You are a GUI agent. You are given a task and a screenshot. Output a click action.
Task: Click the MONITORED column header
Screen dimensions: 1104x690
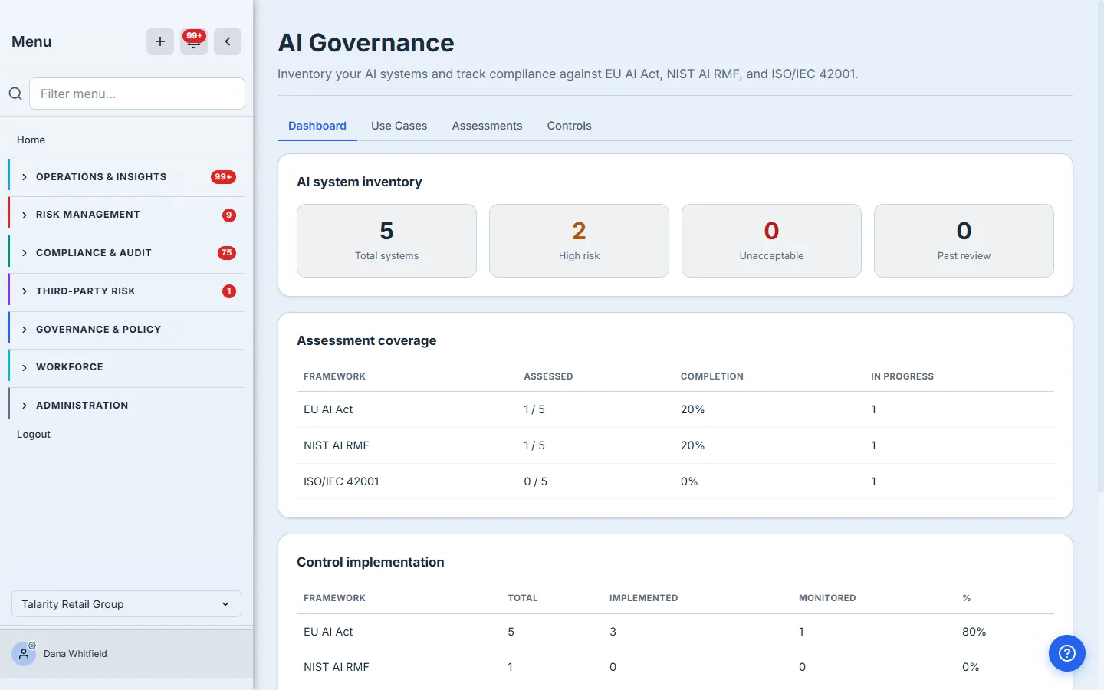(827, 598)
